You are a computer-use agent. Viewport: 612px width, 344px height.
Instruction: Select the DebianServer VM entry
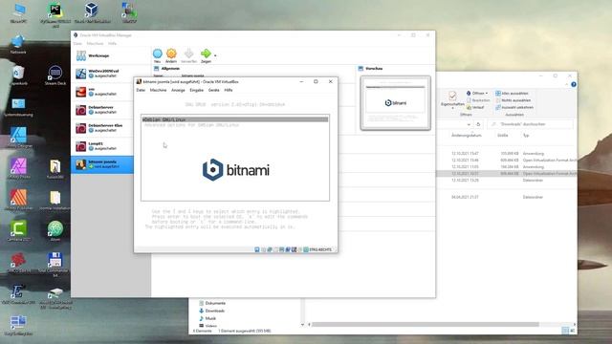(102, 110)
